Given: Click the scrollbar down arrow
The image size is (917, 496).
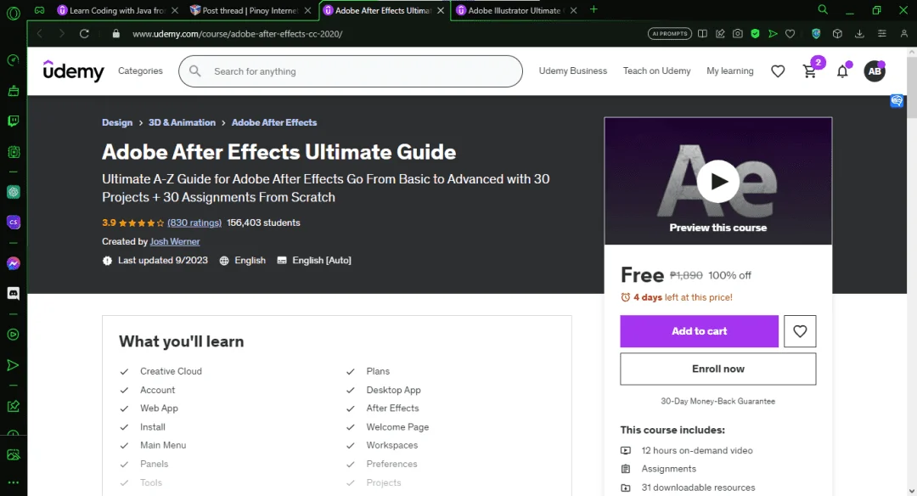Looking at the screenshot, I should (912, 491).
